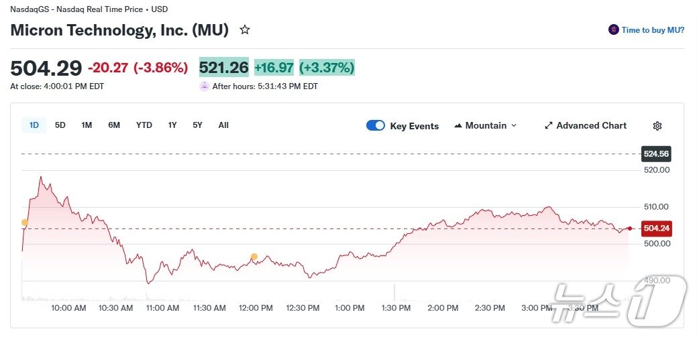The image size is (697, 337).
Task: Choose the 6M chart range
Action: 114,125
